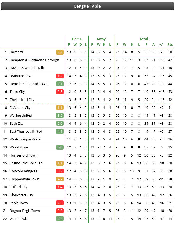Open the Weston-super-Mare team row
176x225 pixels.
coord(88,139)
